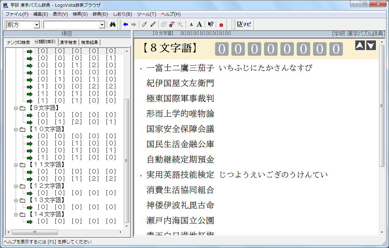Click green arrow of row [0] [1] [2] [0] [1]
Viewport: 389px width, 248px height.
[x=30, y=122]
